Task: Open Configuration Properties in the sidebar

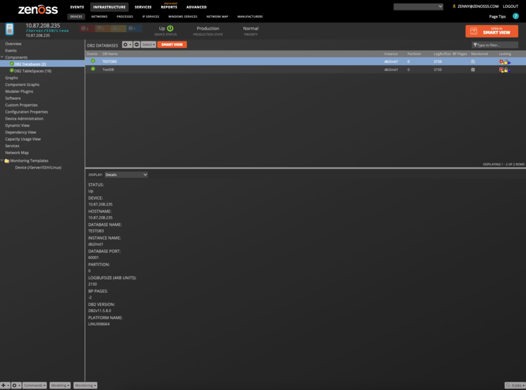Action: click(26, 112)
